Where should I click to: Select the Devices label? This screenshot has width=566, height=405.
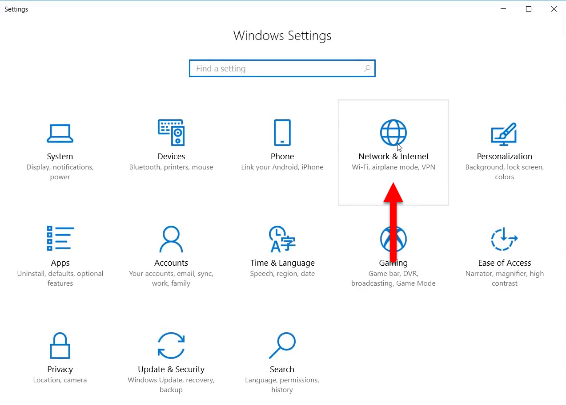(x=171, y=156)
